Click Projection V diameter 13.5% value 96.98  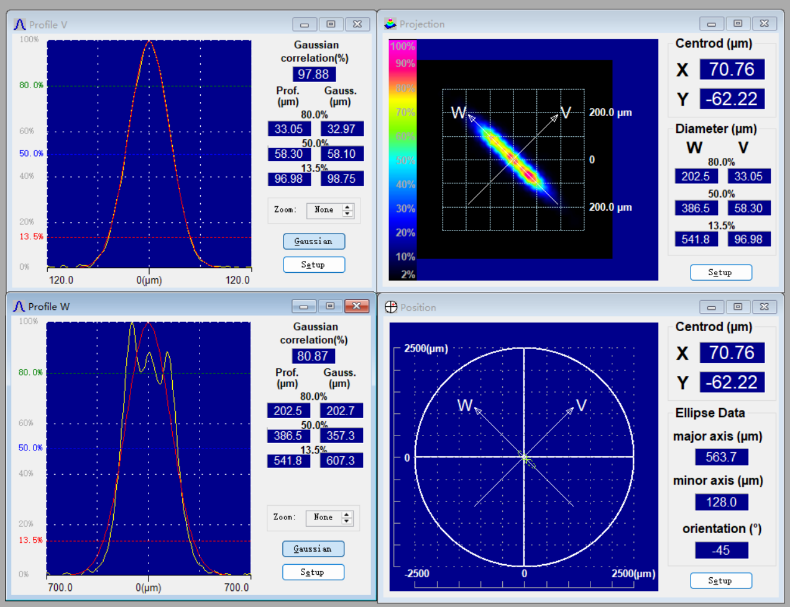click(749, 239)
